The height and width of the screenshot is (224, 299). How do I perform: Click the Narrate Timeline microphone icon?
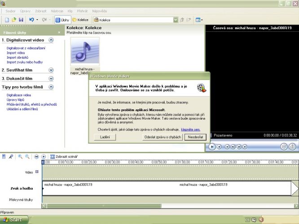coord(11,156)
